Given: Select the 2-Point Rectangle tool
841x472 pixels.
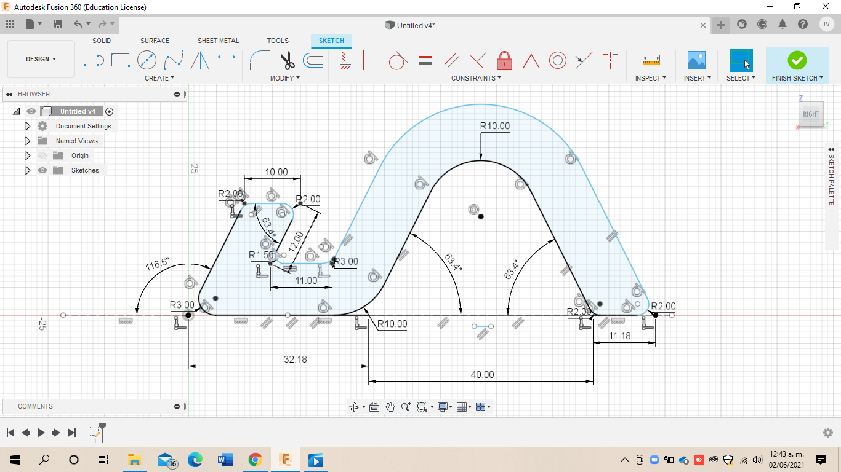Looking at the screenshot, I should click(120, 60).
